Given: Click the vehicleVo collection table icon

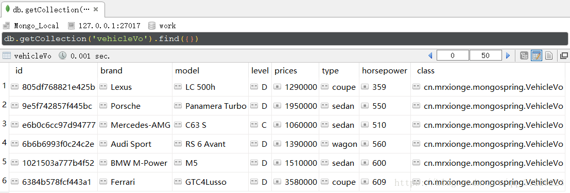Looking at the screenshot, I should pyautogui.click(x=6, y=56).
